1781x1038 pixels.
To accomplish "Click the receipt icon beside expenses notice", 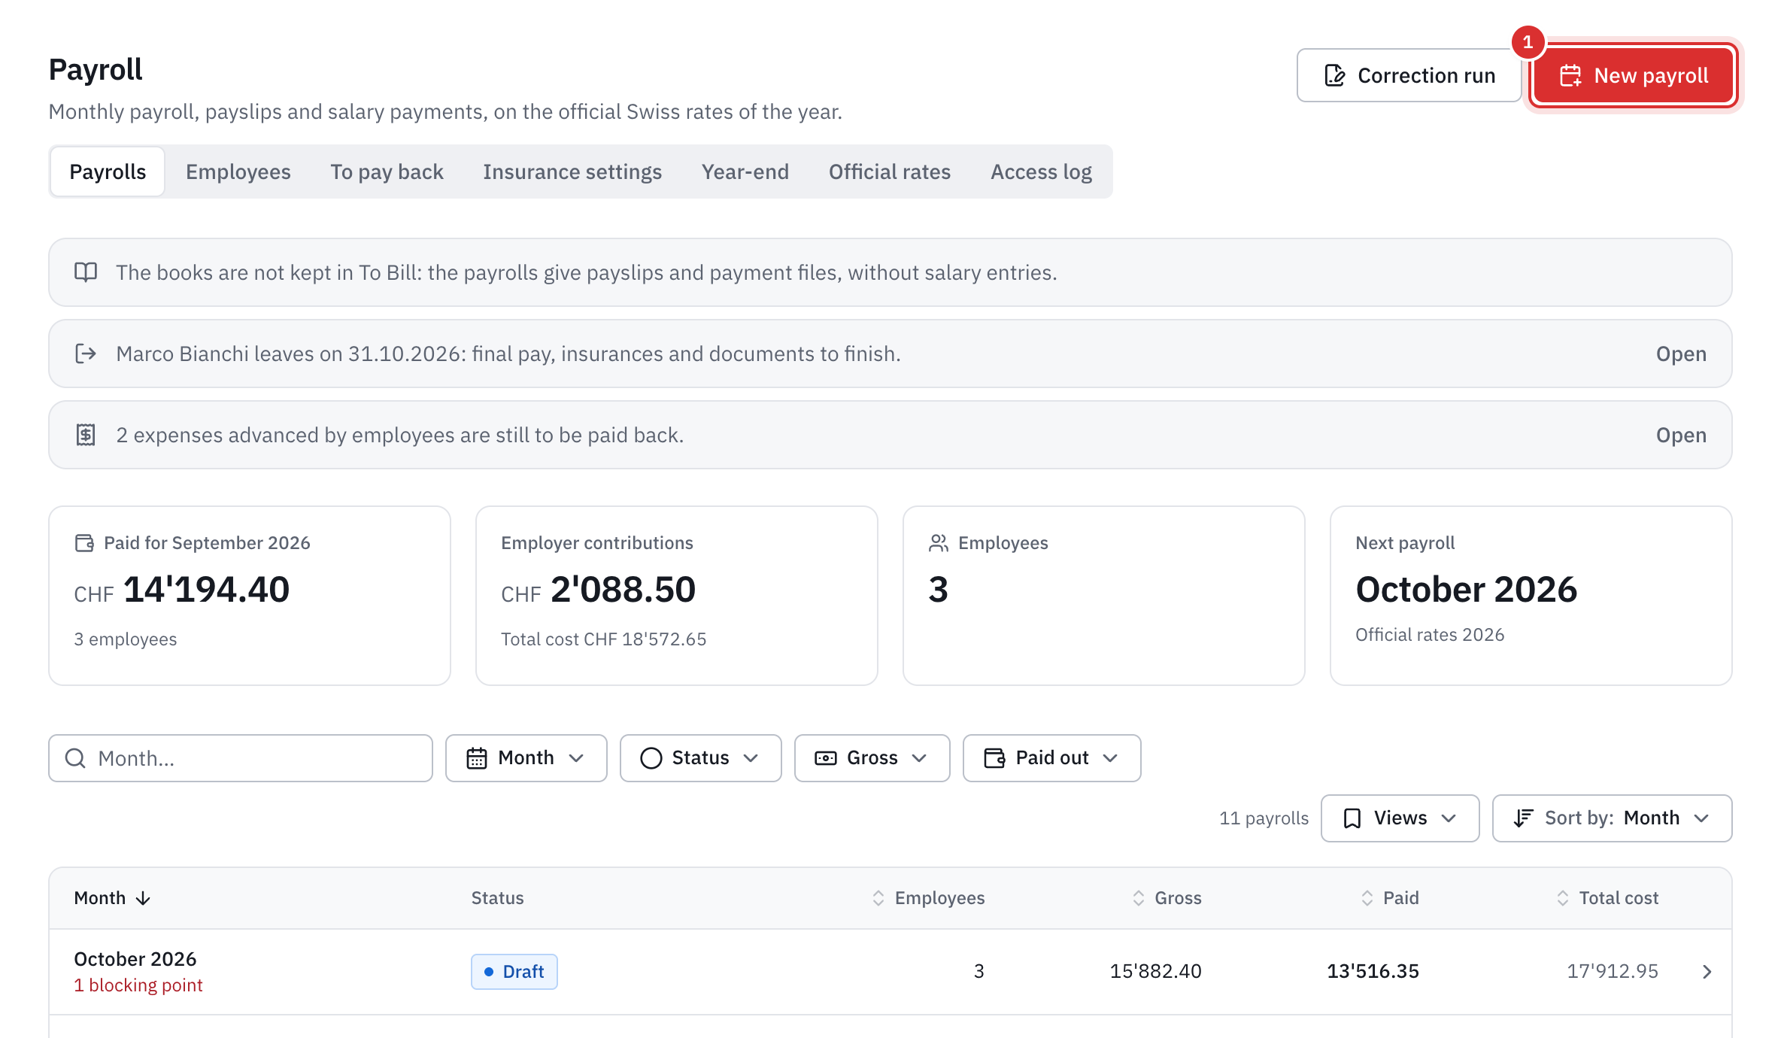I will click(x=86, y=435).
